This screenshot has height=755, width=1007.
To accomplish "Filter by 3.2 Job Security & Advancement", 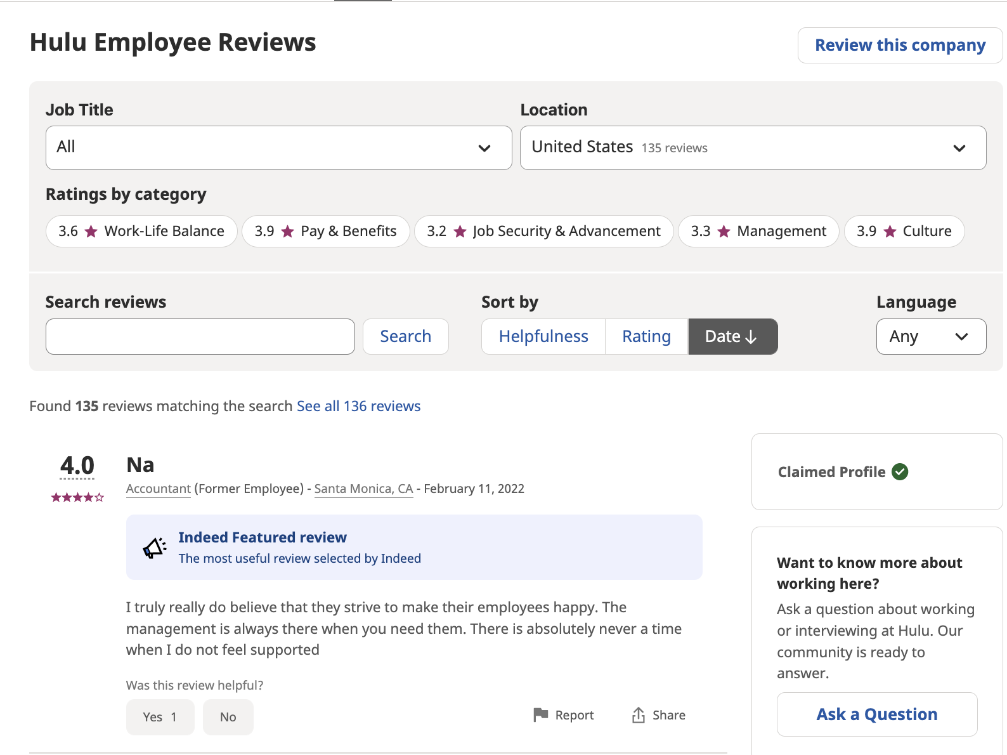I will [543, 232].
